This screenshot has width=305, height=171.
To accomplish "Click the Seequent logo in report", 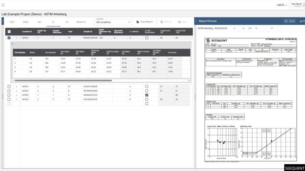I will pyautogui.click(x=217, y=40).
